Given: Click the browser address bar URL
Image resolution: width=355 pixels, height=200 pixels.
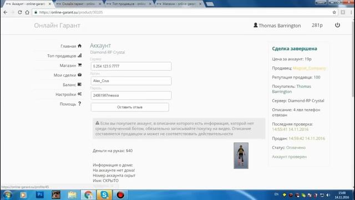Looking at the screenshot, I should click(71, 12).
